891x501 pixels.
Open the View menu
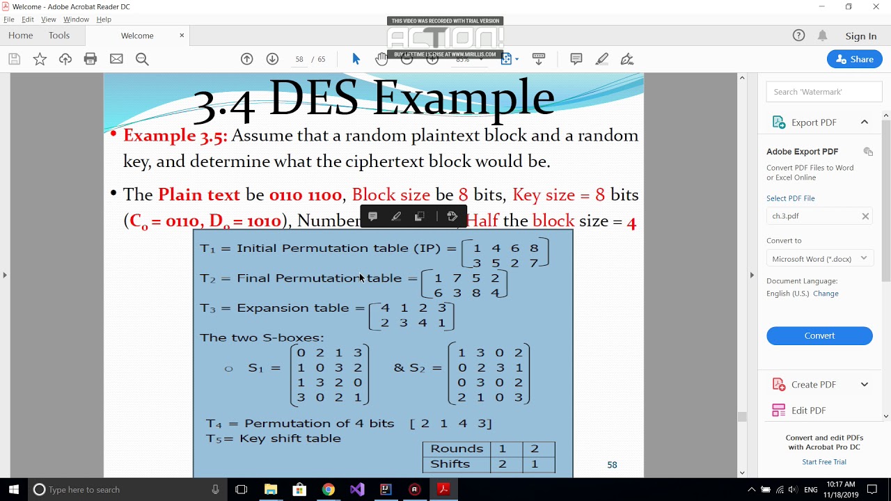tap(49, 19)
